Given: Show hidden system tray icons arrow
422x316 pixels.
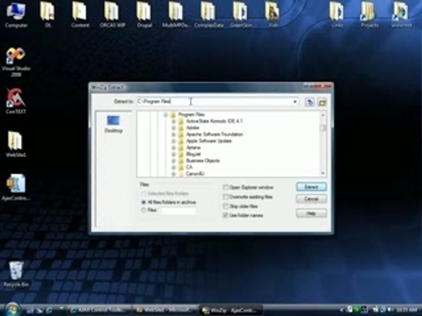Looking at the screenshot, I should coord(342,310).
